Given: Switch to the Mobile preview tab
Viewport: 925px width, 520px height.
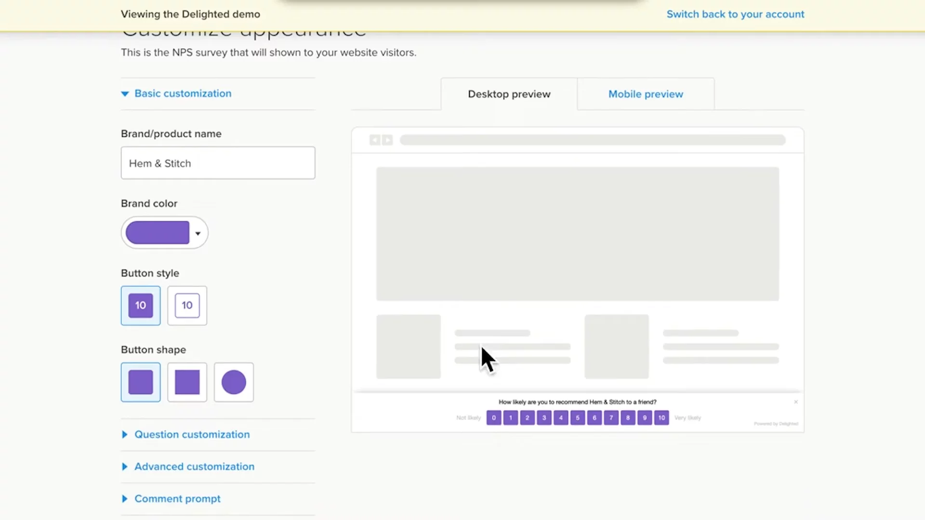Looking at the screenshot, I should [646, 94].
